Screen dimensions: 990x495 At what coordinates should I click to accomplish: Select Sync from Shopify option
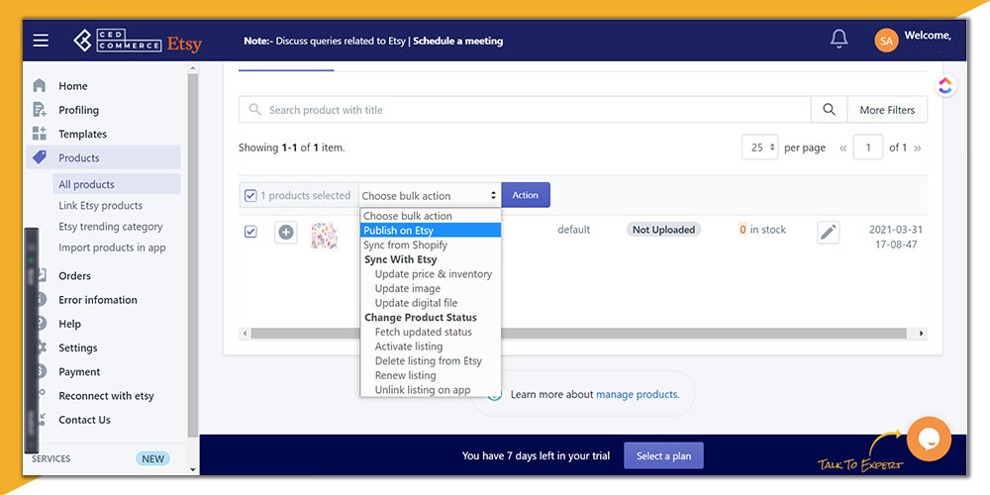click(x=431, y=245)
